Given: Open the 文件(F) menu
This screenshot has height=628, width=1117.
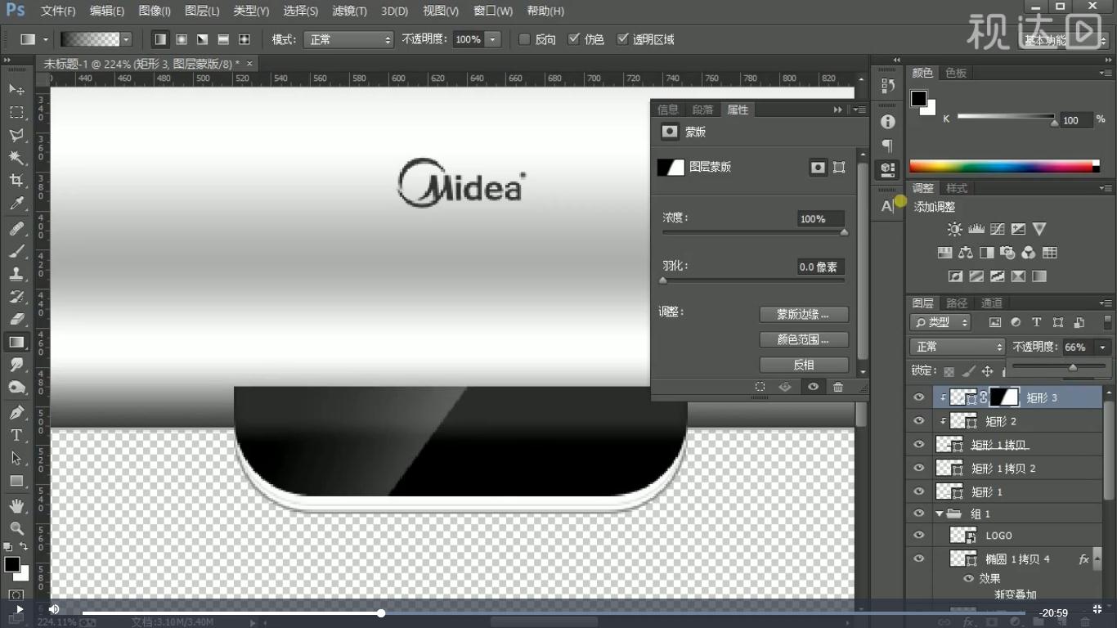Looking at the screenshot, I should click(x=58, y=11).
